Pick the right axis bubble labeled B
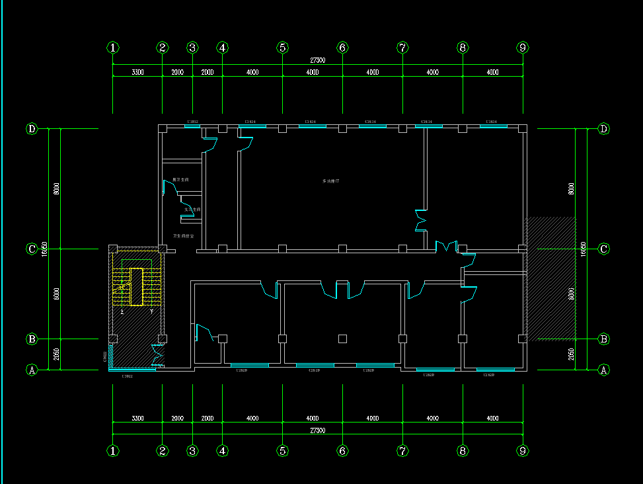Screen dimensions: 643x484 [x=603, y=339]
